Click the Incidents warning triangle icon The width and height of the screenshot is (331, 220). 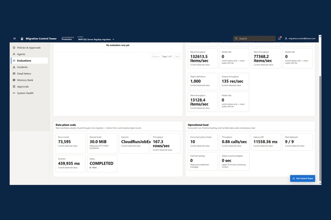pos(14,67)
